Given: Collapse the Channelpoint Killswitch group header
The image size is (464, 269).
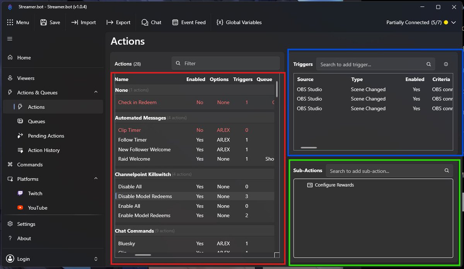Looking at the screenshot, I should pyautogui.click(x=194, y=174).
